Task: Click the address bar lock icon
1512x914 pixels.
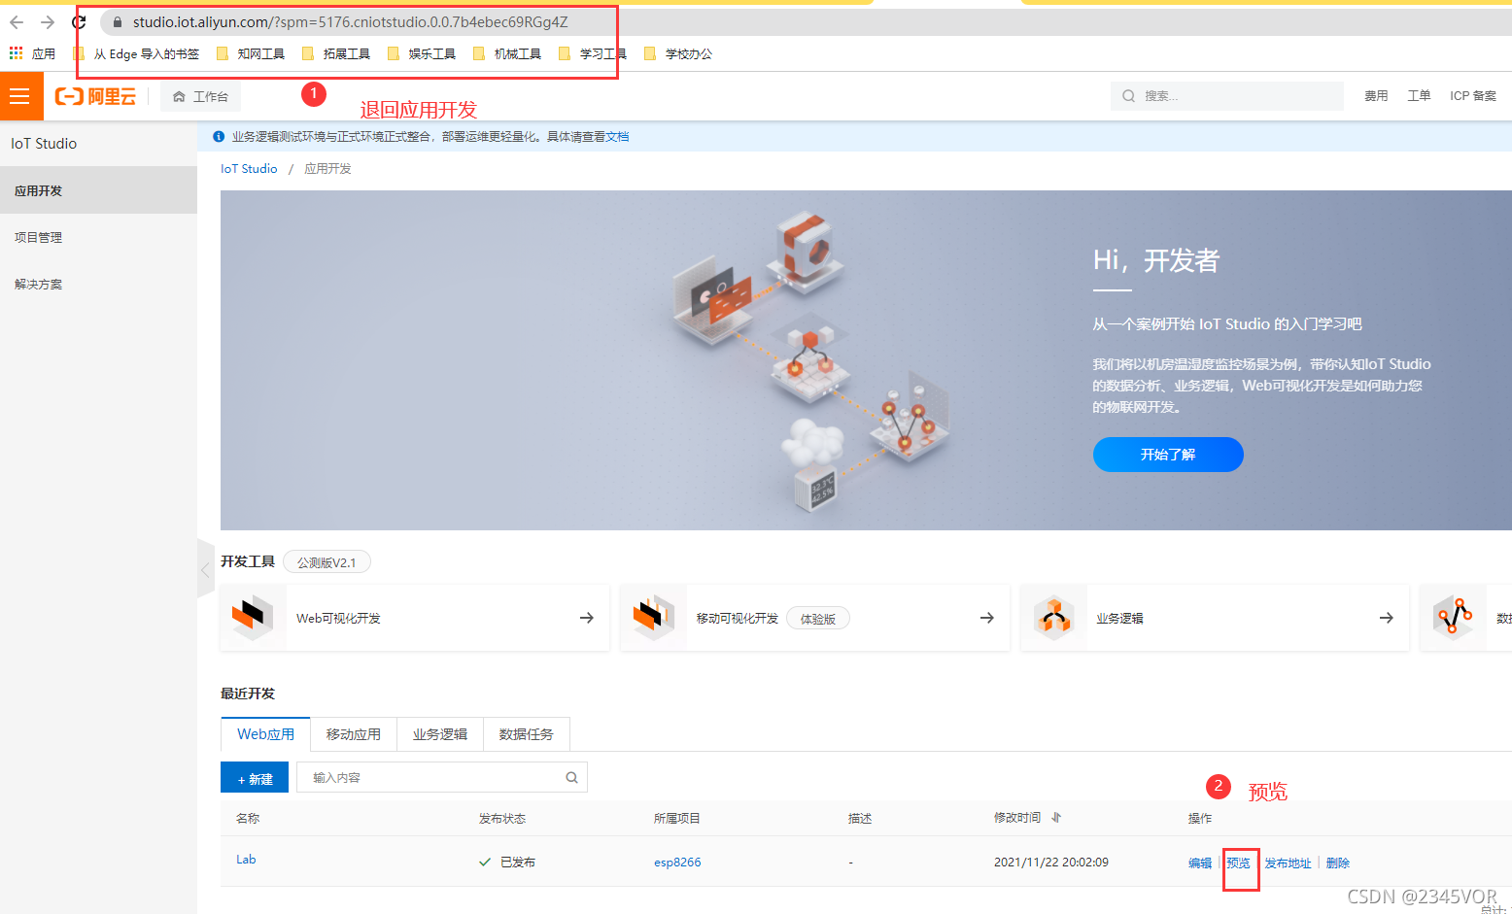Action: point(117,22)
